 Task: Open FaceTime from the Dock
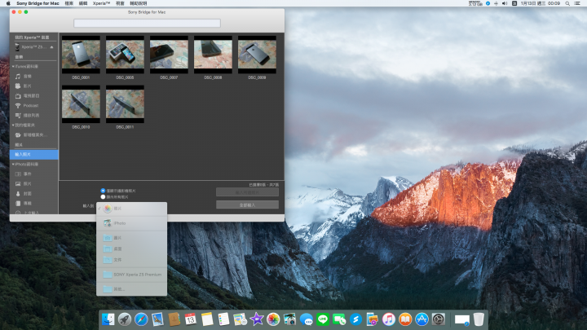pyautogui.click(x=339, y=319)
